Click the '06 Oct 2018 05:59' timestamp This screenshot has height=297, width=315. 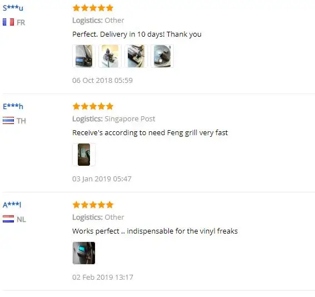coord(102,81)
